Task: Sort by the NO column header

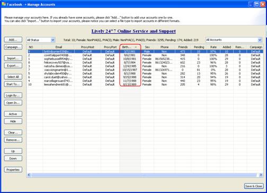Action: tap(34, 47)
